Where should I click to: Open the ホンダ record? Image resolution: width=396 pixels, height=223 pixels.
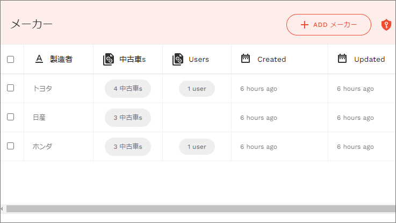pyautogui.click(x=42, y=147)
